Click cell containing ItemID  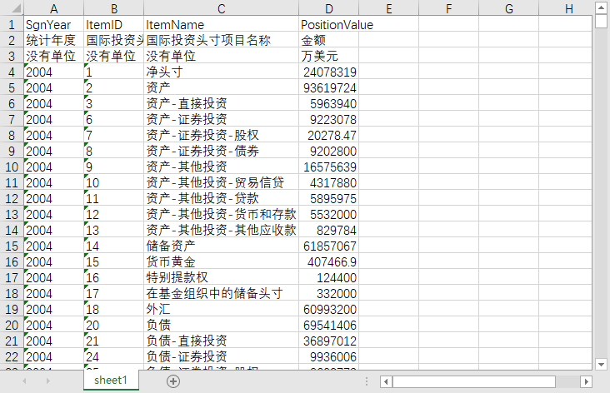(x=114, y=24)
